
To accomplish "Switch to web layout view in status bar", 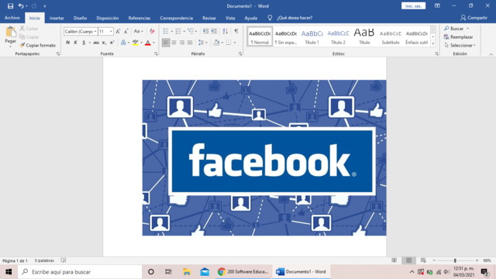I will [423, 260].
